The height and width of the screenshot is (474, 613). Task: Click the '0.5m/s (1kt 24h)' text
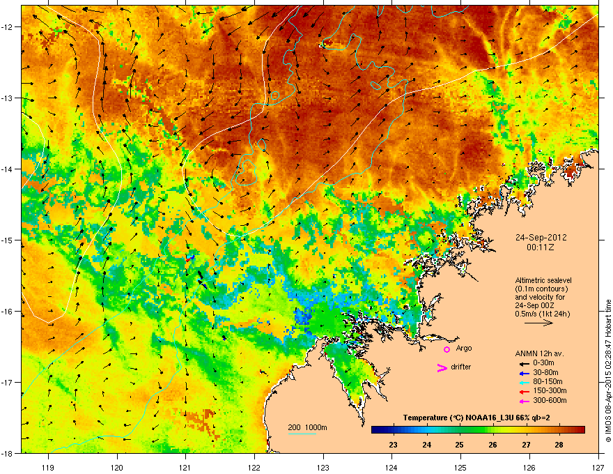point(542,314)
